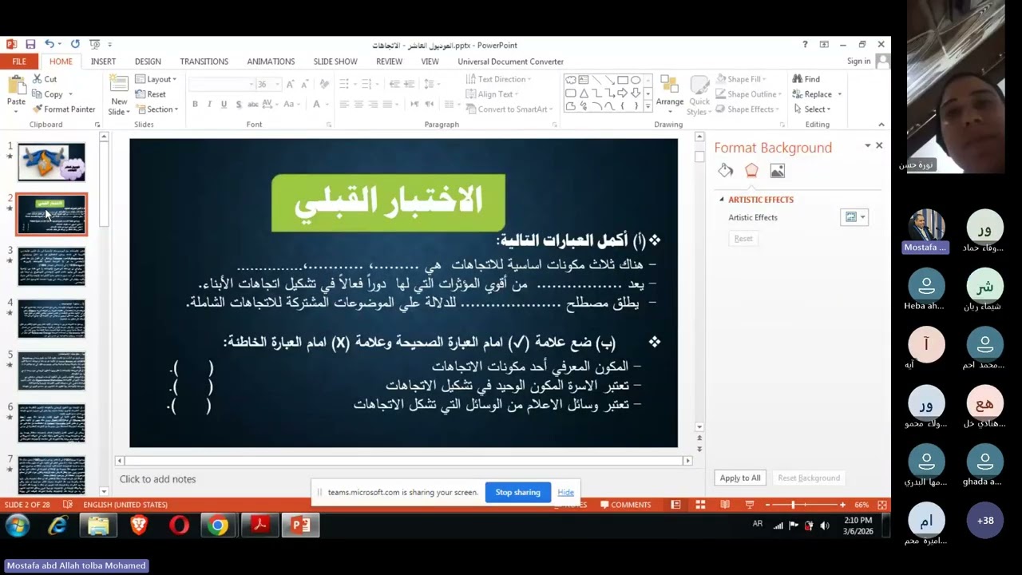Viewport: 1022px width, 575px height.
Task: Open Comments pane from status bar
Action: pyautogui.click(x=625, y=505)
